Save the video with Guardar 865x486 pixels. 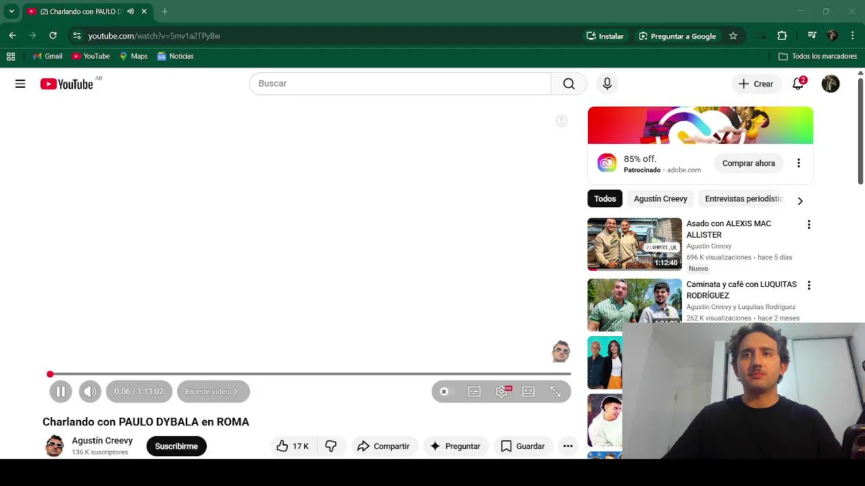(x=522, y=446)
